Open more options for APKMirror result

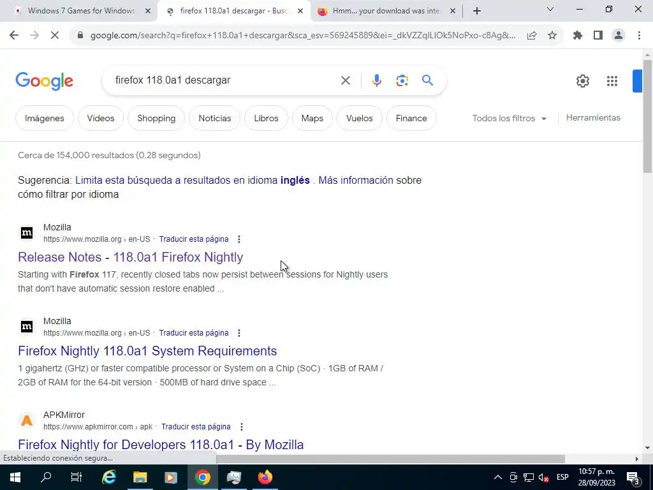tap(242, 427)
